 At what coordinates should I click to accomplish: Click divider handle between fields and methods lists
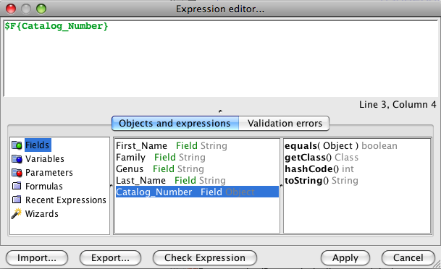pos(282,186)
